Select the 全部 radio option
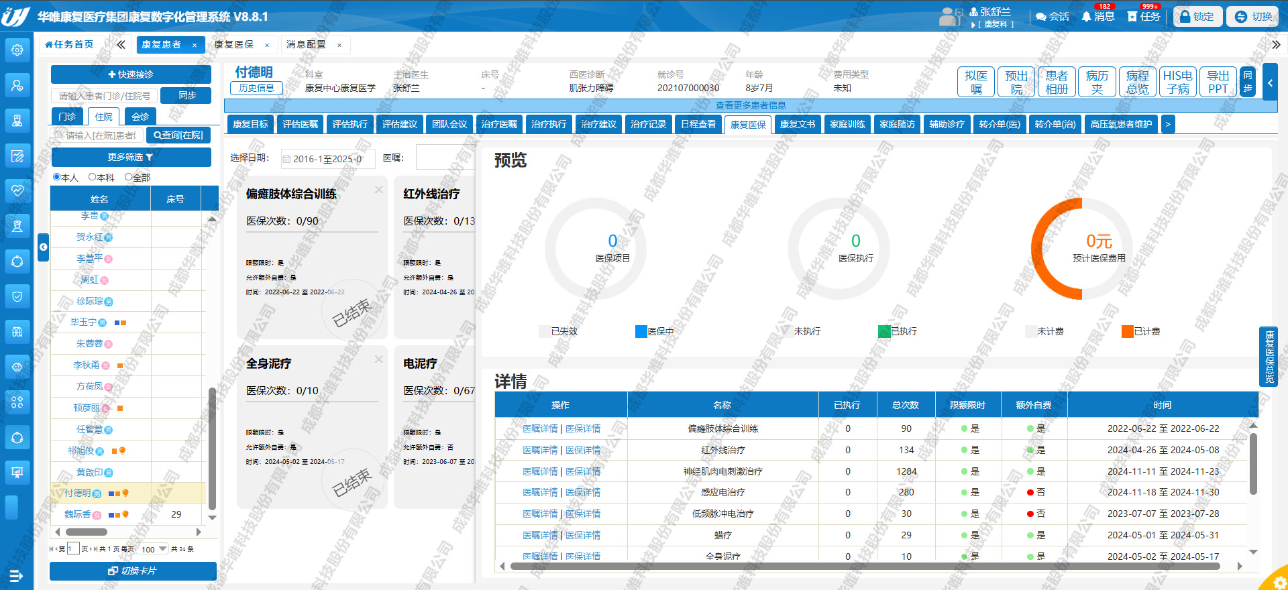The height and width of the screenshot is (590, 1288). (129, 177)
